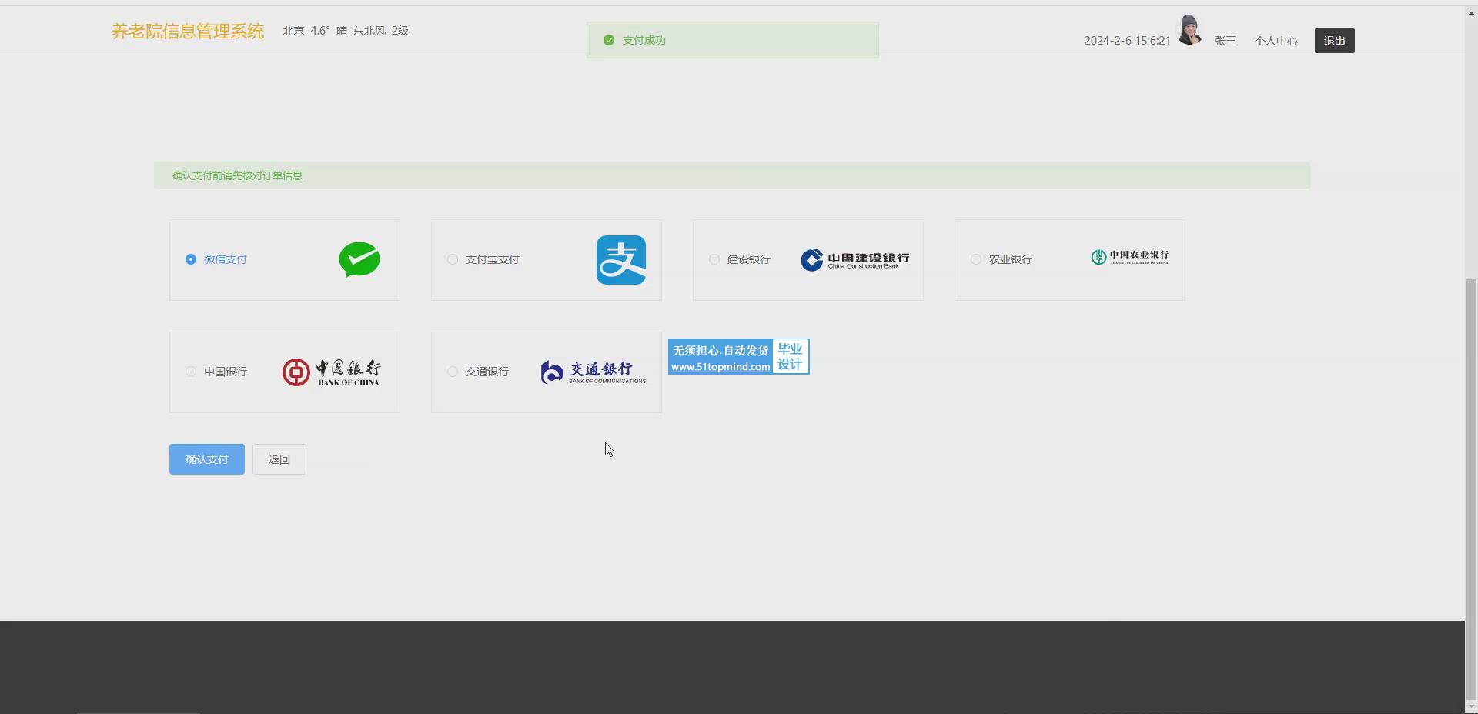Screen dimensions: 1478x714
Task: Select the 建设银行 radio button
Action: tap(714, 259)
